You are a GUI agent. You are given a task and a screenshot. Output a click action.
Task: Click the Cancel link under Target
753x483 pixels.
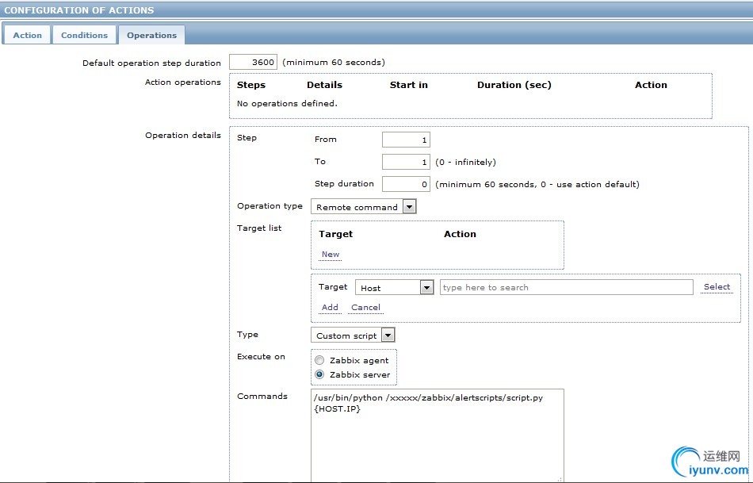click(365, 308)
